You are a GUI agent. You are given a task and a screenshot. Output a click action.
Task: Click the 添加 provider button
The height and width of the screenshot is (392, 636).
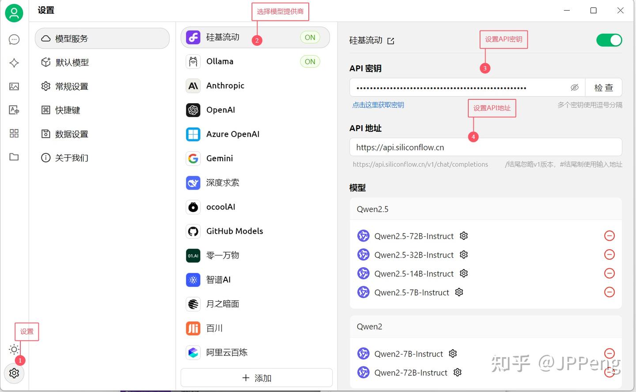point(257,378)
